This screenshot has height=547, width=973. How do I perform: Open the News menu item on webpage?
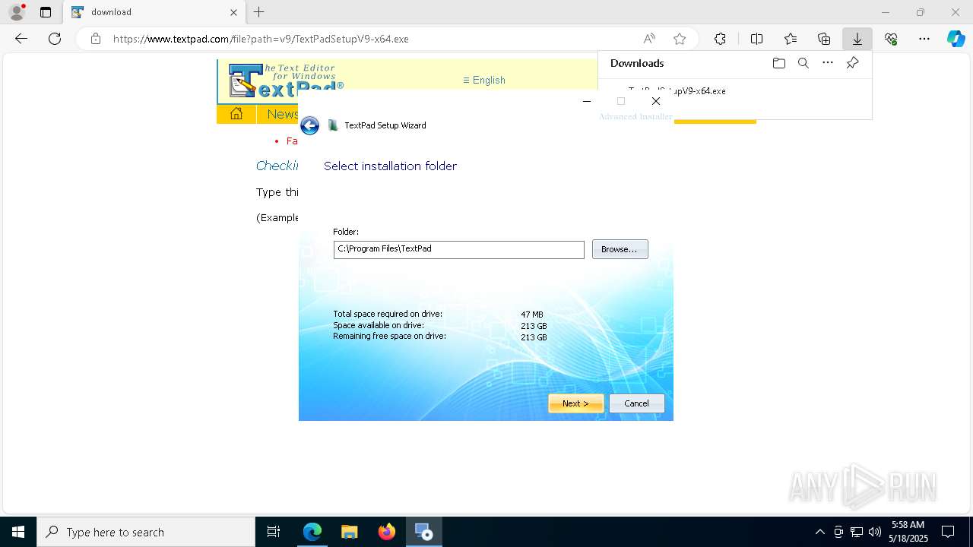point(282,114)
